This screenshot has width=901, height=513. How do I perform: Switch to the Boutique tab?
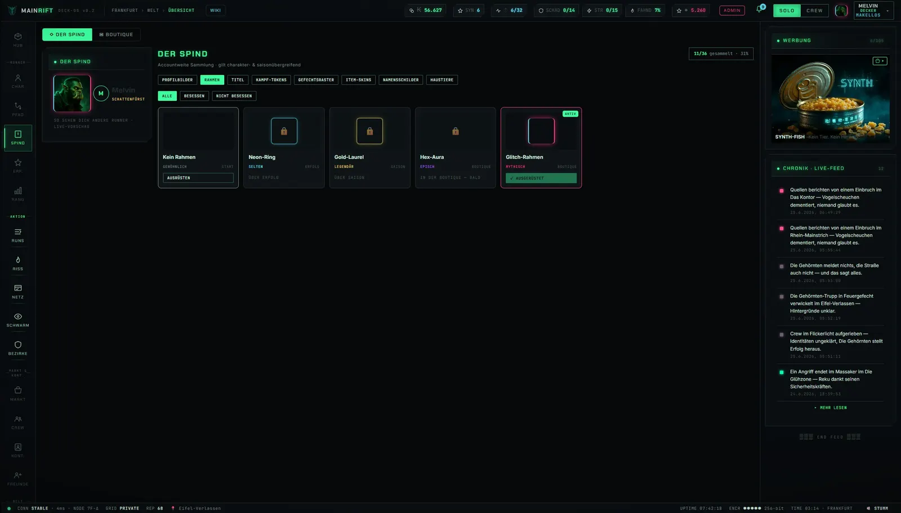[116, 34]
